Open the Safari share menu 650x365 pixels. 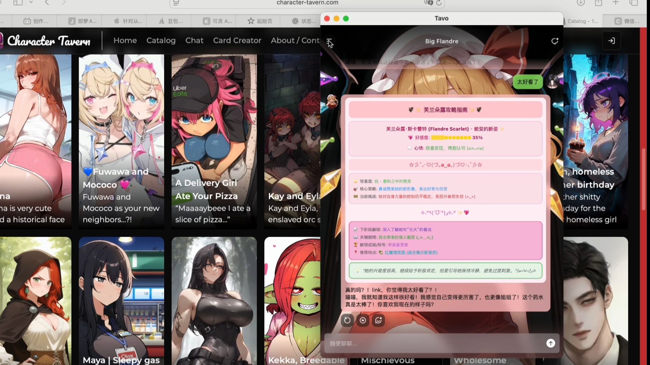click(x=599, y=3)
